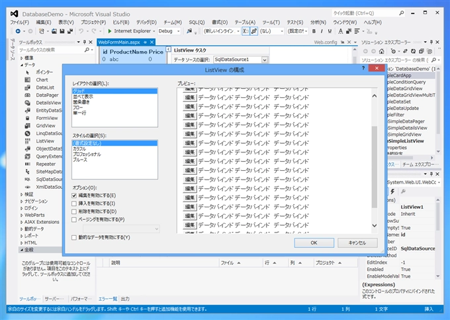This screenshot has height=320, width=450.
Task: Start debugging with green play arrow
Action: [110, 31]
